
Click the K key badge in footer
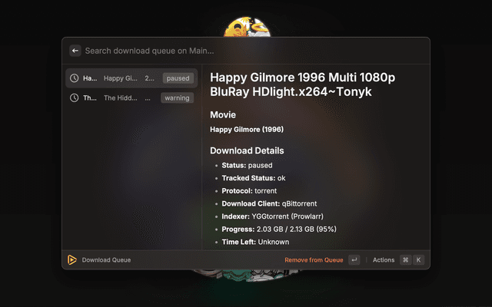pyautogui.click(x=419, y=260)
